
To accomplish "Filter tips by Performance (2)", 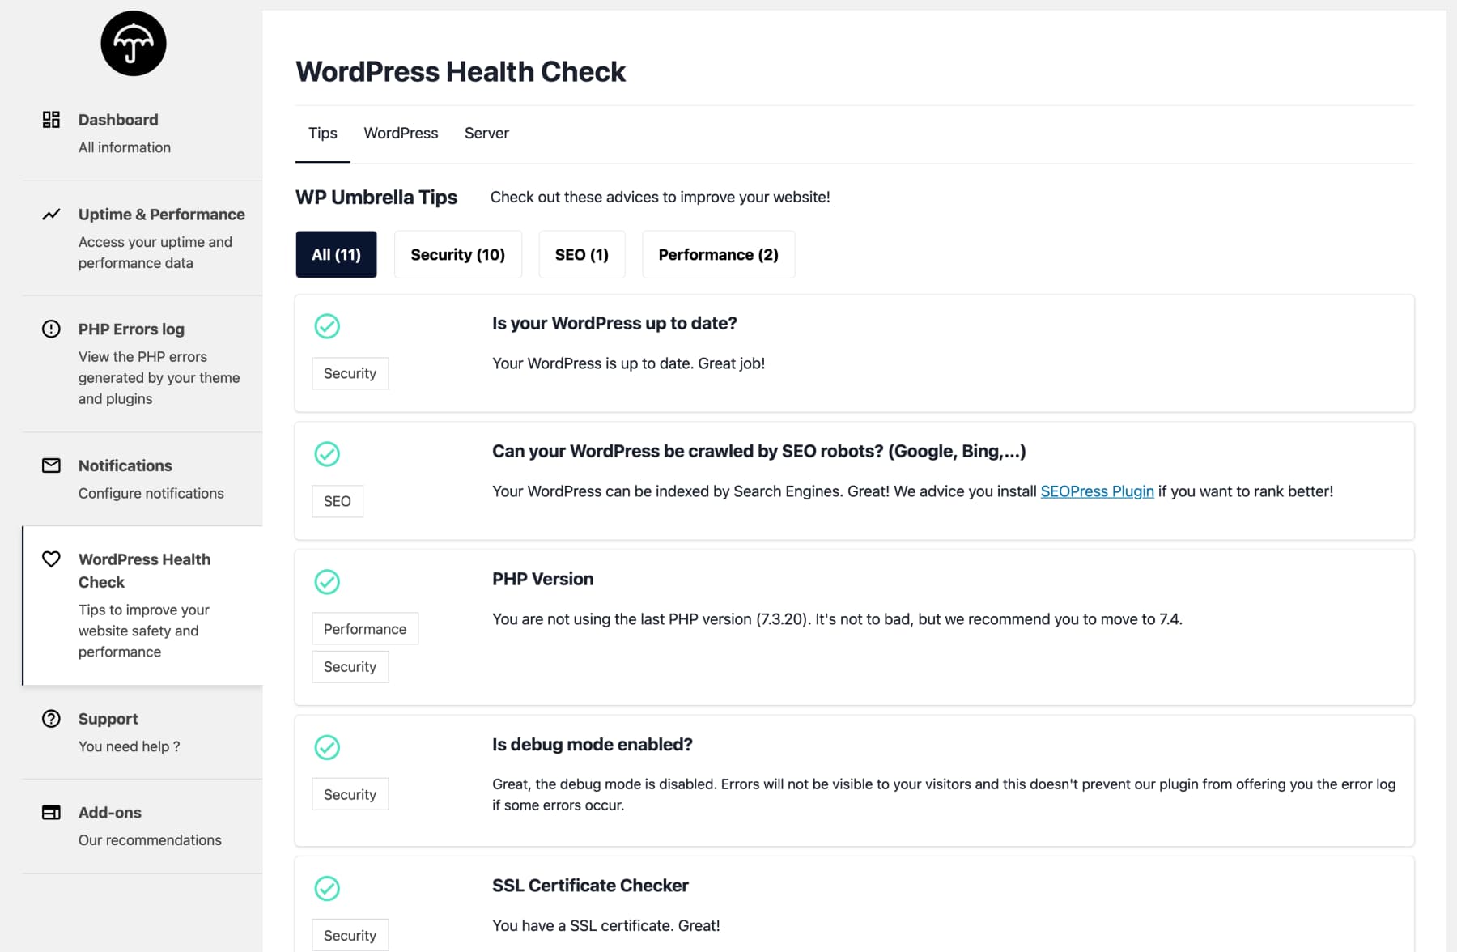I will (719, 255).
